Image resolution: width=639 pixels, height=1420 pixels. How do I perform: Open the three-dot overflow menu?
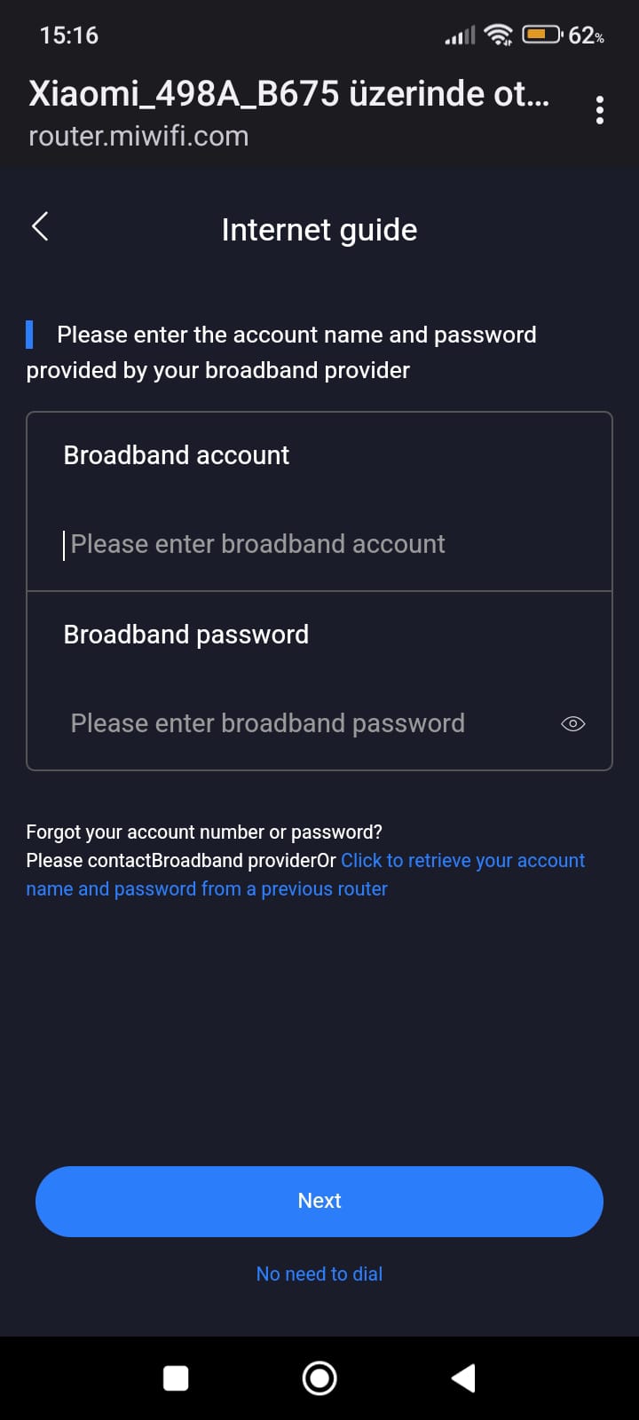(600, 110)
